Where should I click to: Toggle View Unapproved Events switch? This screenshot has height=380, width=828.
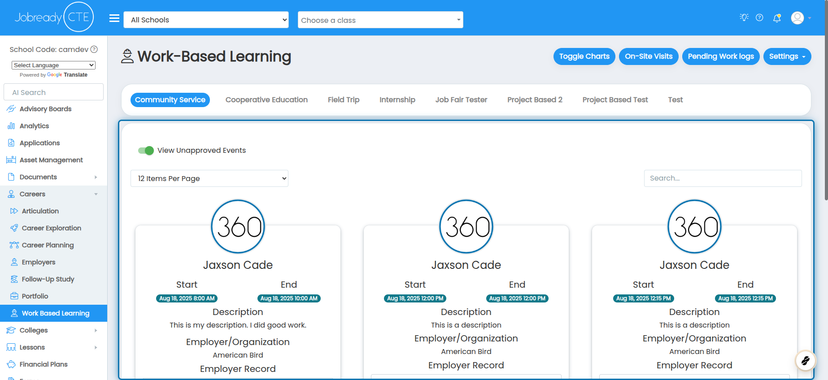click(146, 151)
